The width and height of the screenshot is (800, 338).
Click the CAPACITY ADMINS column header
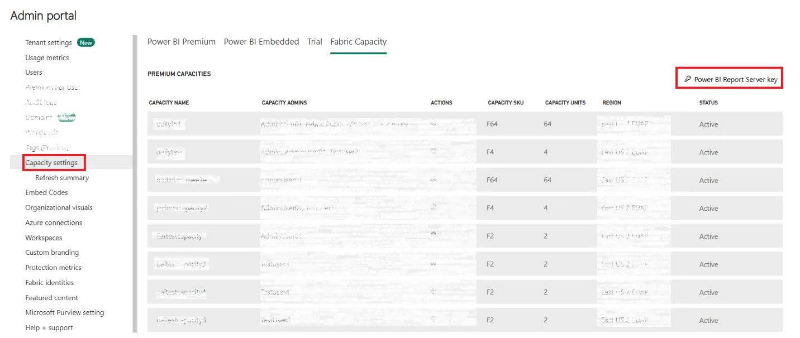pyautogui.click(x=284, y=103)
